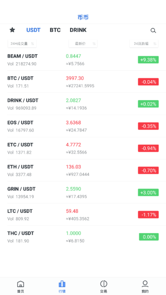The image size is (166, 295).
Task: Select the ETH / USDT row
Action: tap(83, 171)
